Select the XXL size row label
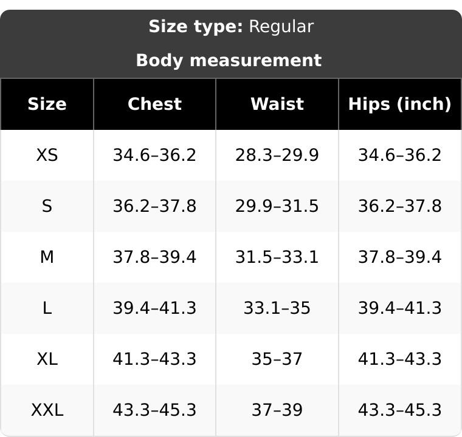Viewport: 462px width, 437px height. tap(47, 410)
